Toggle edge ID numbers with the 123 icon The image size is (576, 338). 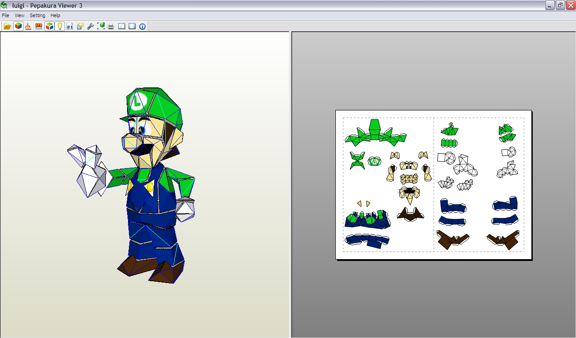click(38, 26)
